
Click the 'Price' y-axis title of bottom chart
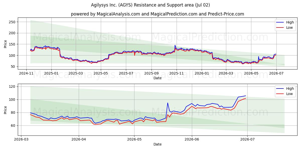6,110
